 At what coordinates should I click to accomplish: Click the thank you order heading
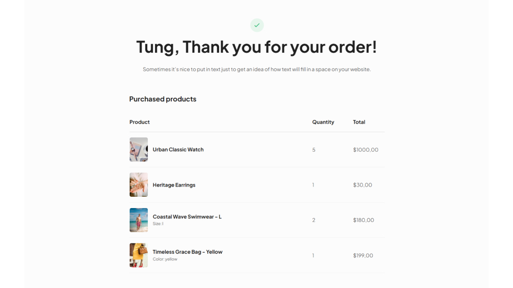256,47
